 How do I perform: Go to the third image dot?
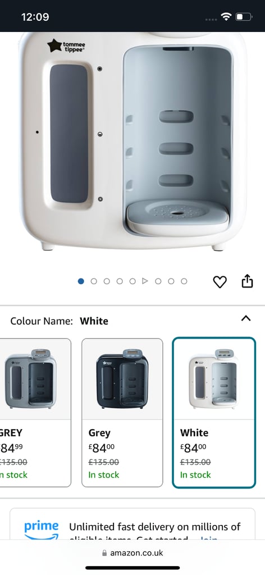(x=107, y=281)
